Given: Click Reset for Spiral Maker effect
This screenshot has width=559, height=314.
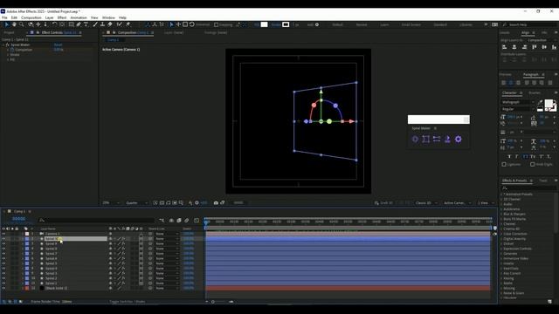Looking at the screenshot, I should (58, 44).
